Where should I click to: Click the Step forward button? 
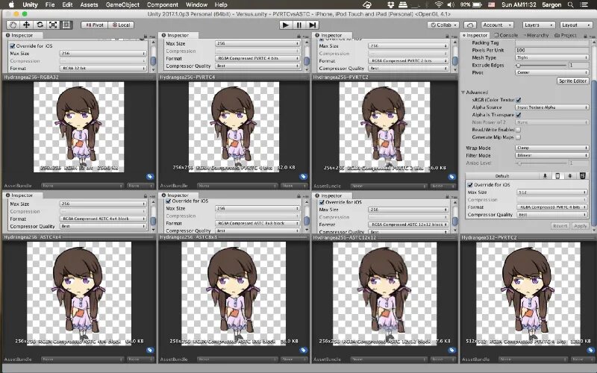[x=312, y=25]
